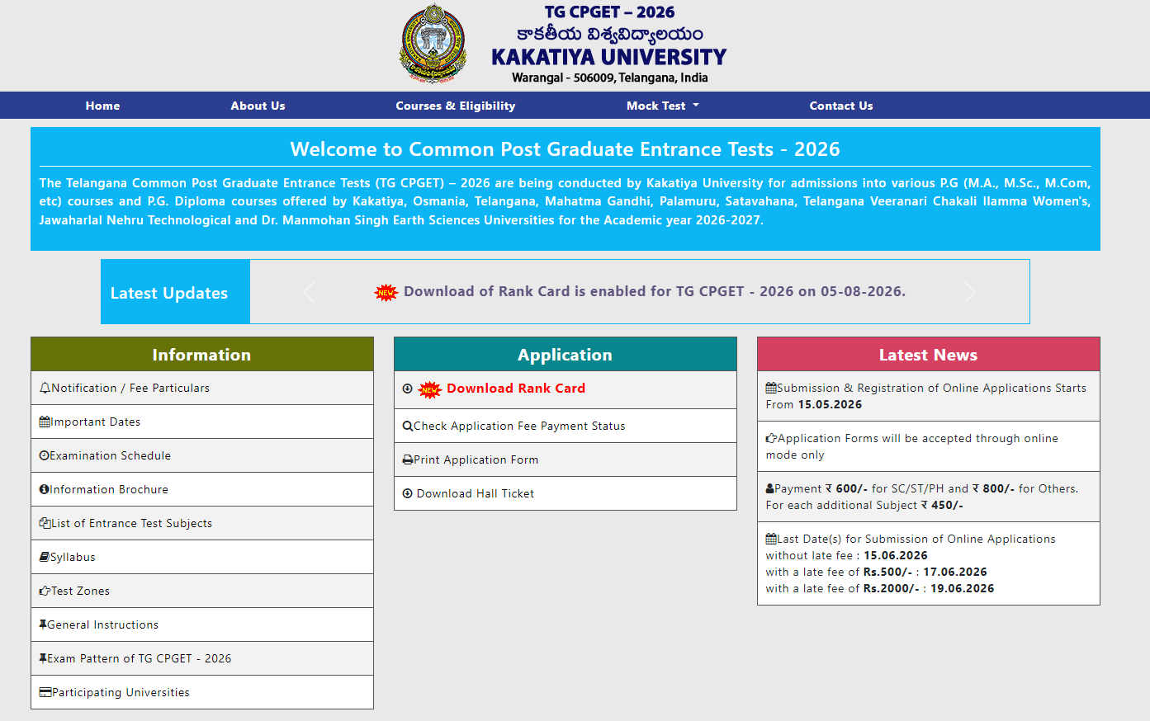Viewport: 1150px width, 721px height.
Task: Click the late fee date 19.06.2026
Action: tap(963, 588)
